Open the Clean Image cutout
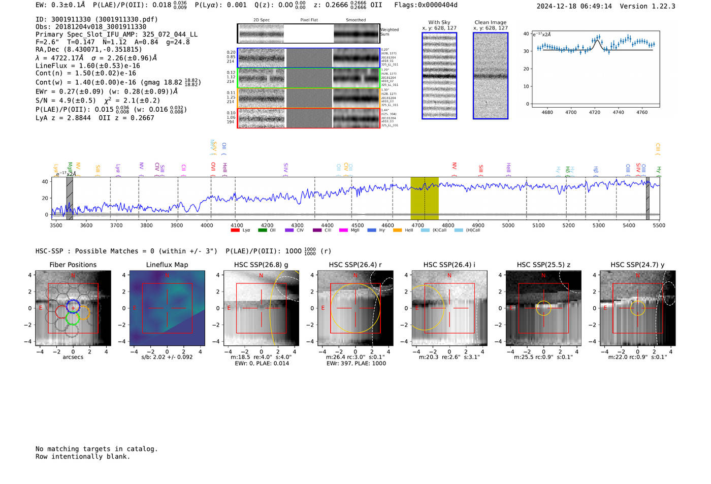 tap(491, 76)
